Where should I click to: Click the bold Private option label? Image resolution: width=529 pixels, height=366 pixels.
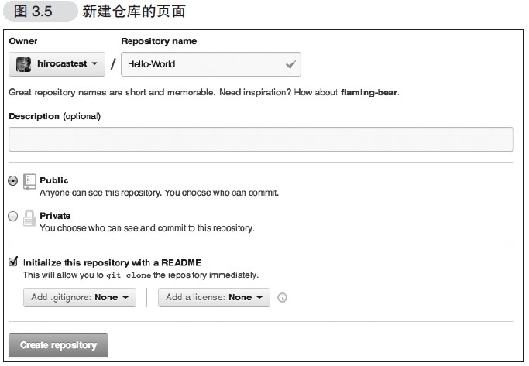tap(55, 216)
